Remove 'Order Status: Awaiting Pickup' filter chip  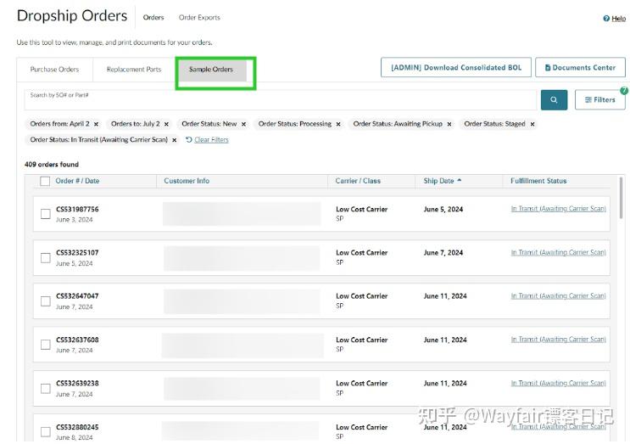[x=449, y=124]
